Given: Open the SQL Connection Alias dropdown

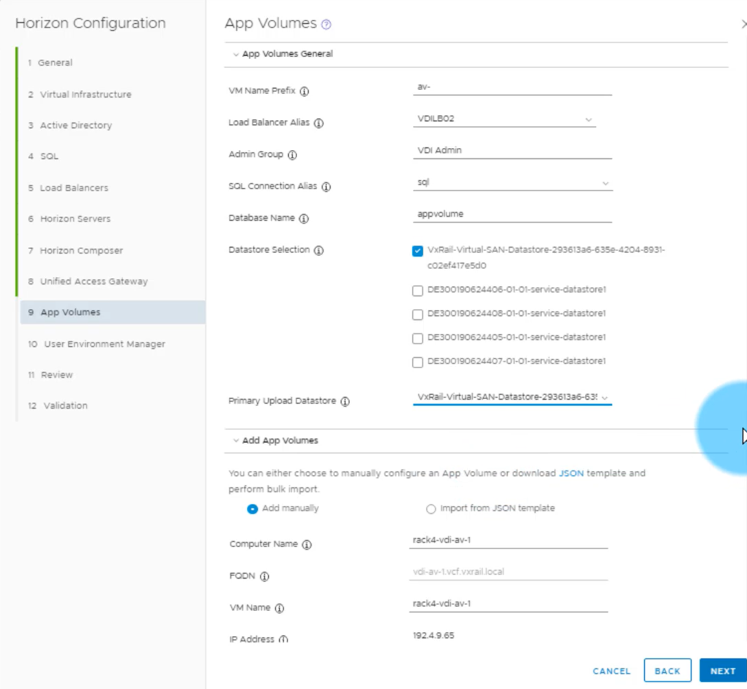Looking at the screenshot, I should point(512,183).
